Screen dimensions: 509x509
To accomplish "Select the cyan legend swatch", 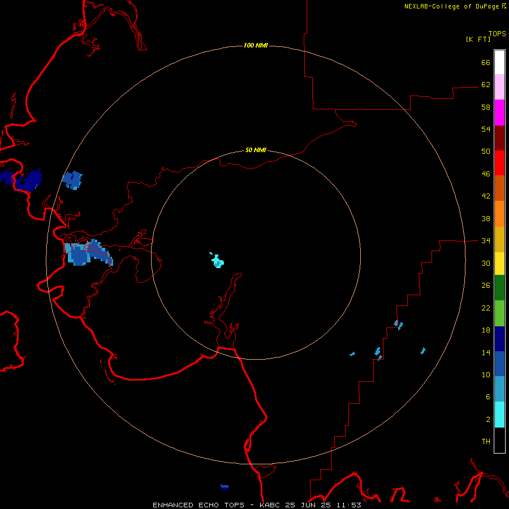I will click(499, 415).
